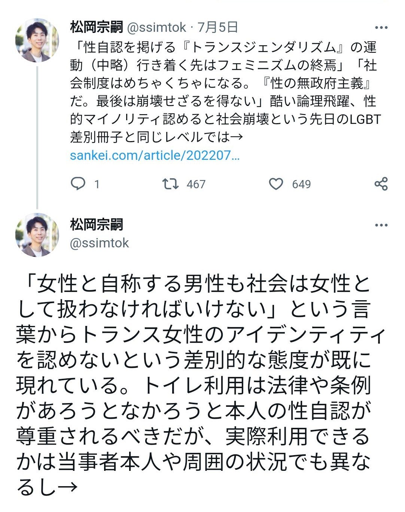View the 467 retweet count

pyautogui.click(x=196, y=184)
